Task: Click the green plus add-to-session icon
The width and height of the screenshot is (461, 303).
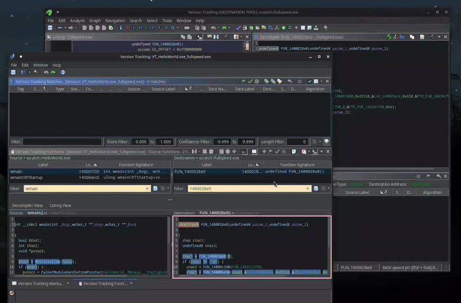Action: 29,73
